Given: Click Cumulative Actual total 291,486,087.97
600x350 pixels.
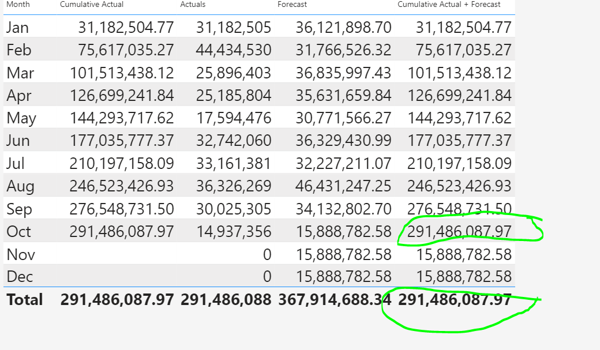Looking at the screenshot, I should point(117,299).
